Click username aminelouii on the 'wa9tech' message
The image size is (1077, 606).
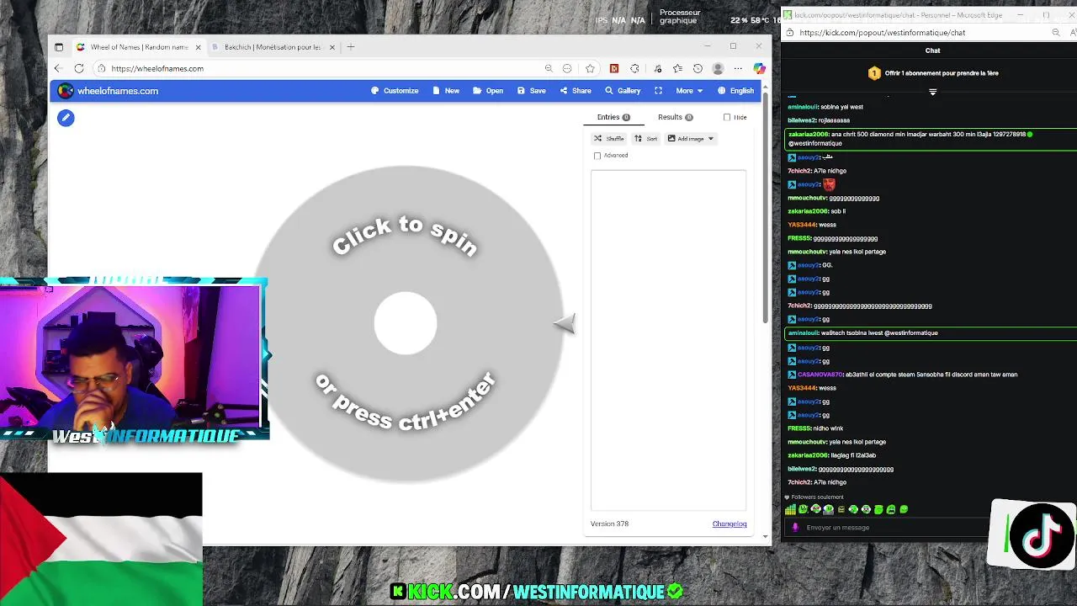point(803,333)
